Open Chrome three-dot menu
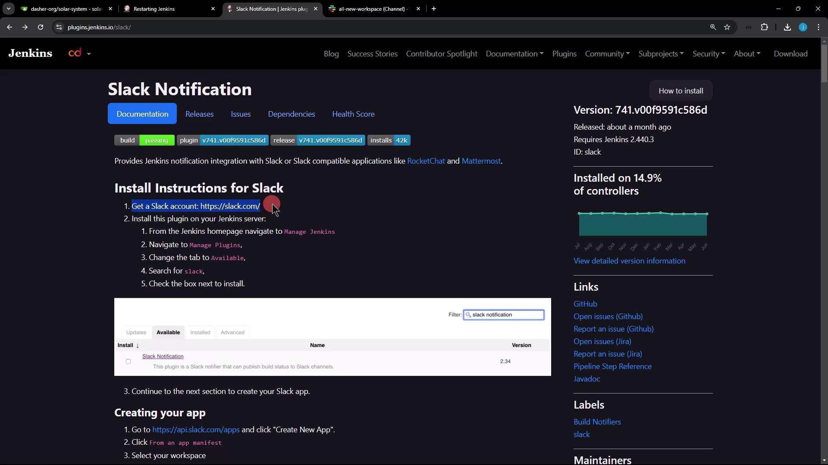The width and height of the screenshot is (828, 465). click(x=819, y=27)
